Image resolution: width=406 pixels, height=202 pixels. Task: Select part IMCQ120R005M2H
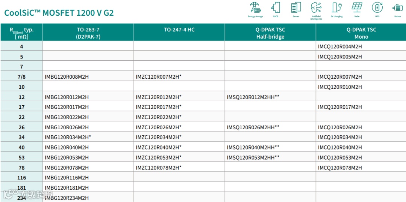[340, 57]
